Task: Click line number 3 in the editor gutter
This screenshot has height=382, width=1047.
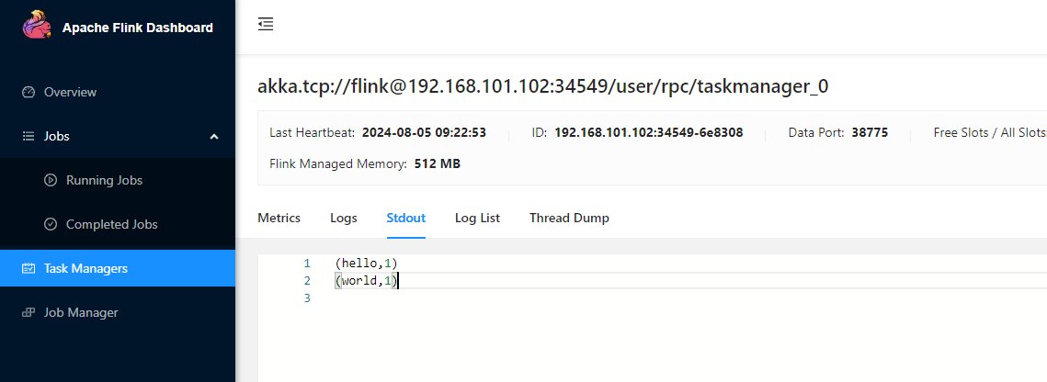Action: tap(307, 298)
